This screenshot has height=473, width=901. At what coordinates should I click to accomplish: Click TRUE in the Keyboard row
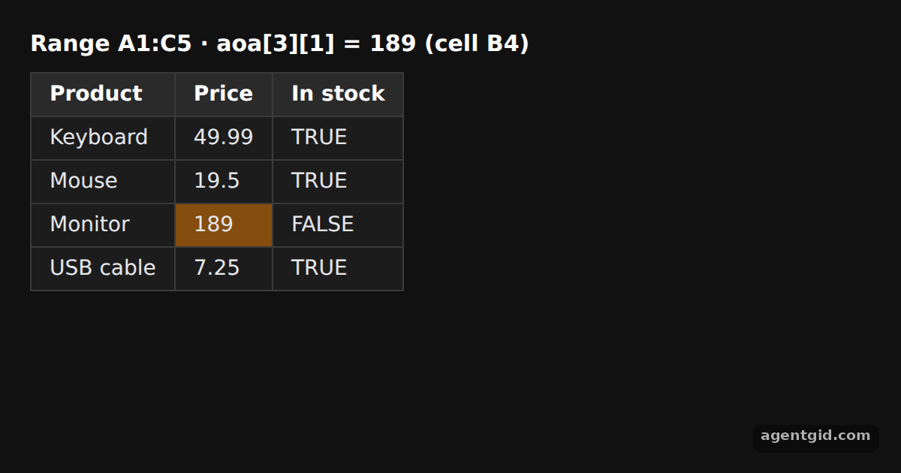(338, 138)
